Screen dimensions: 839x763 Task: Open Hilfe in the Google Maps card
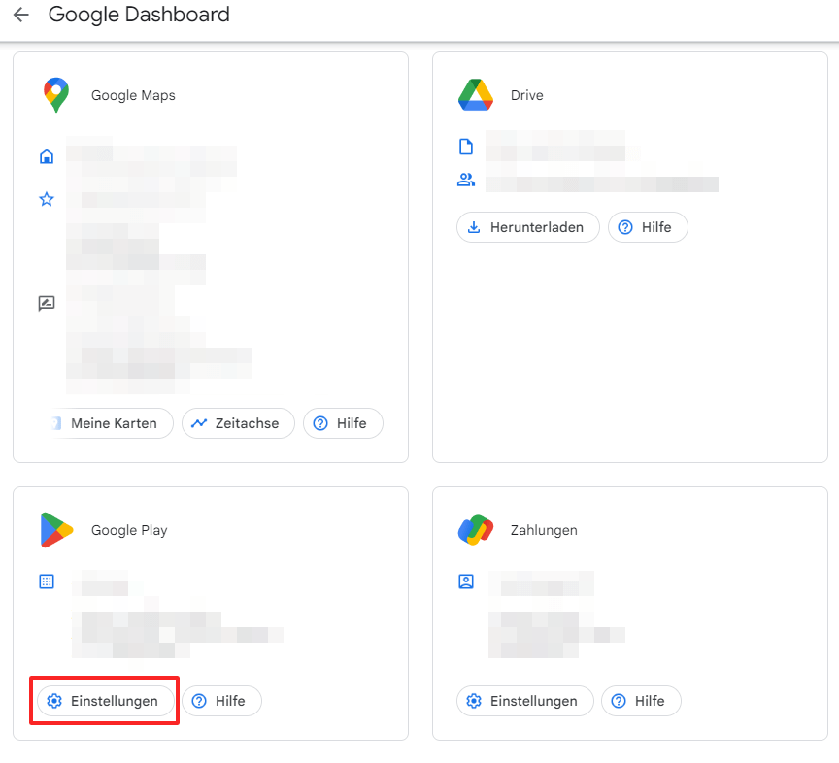tap(343, 423)
